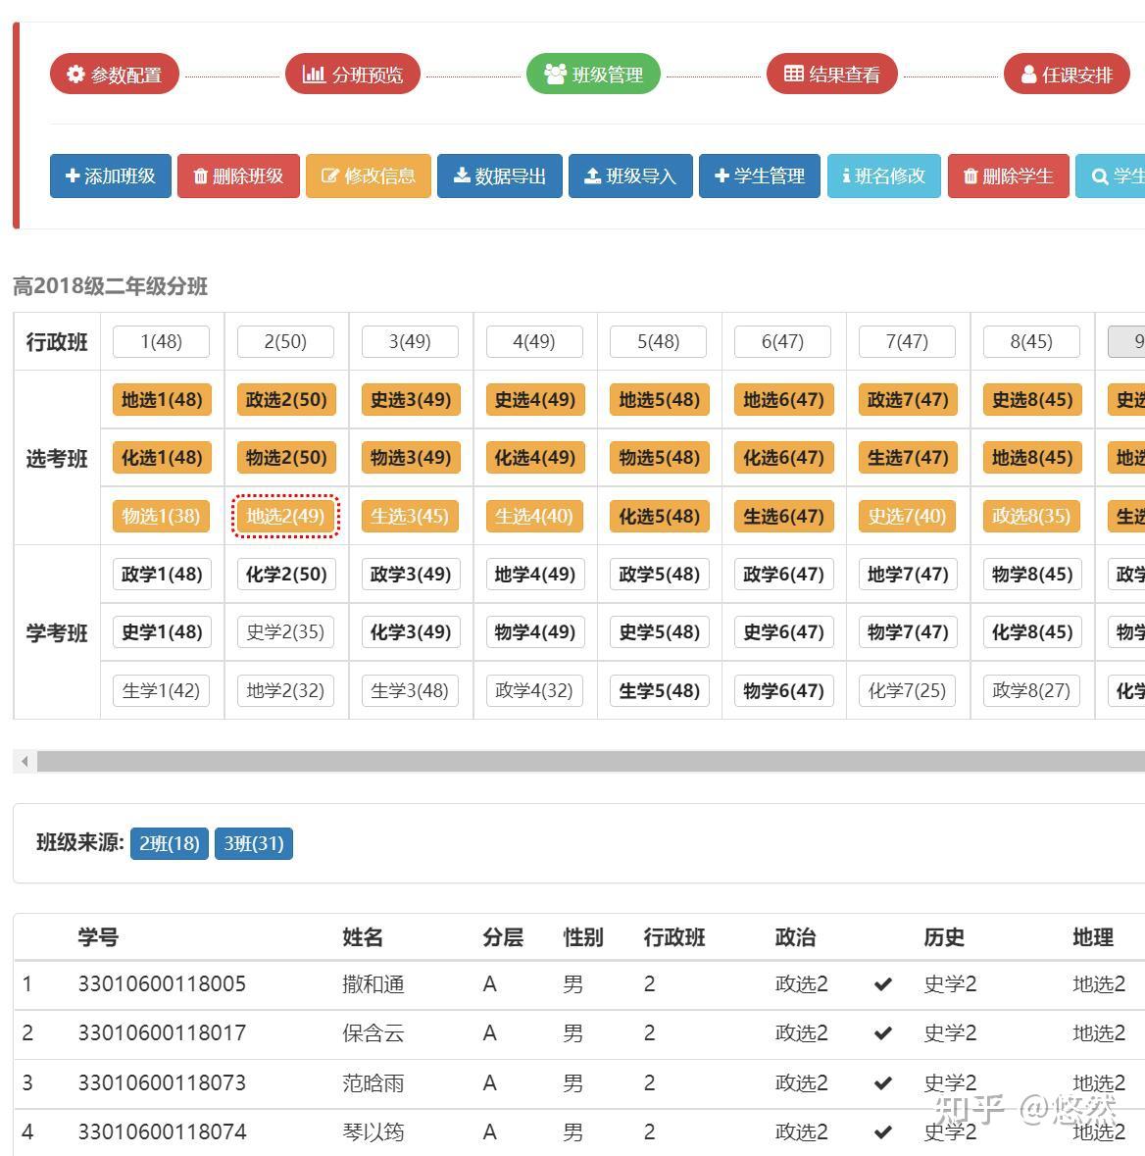Open 学生管理 student management
The height and width of the screenshot is (1156, 1145).
point(723,176)
